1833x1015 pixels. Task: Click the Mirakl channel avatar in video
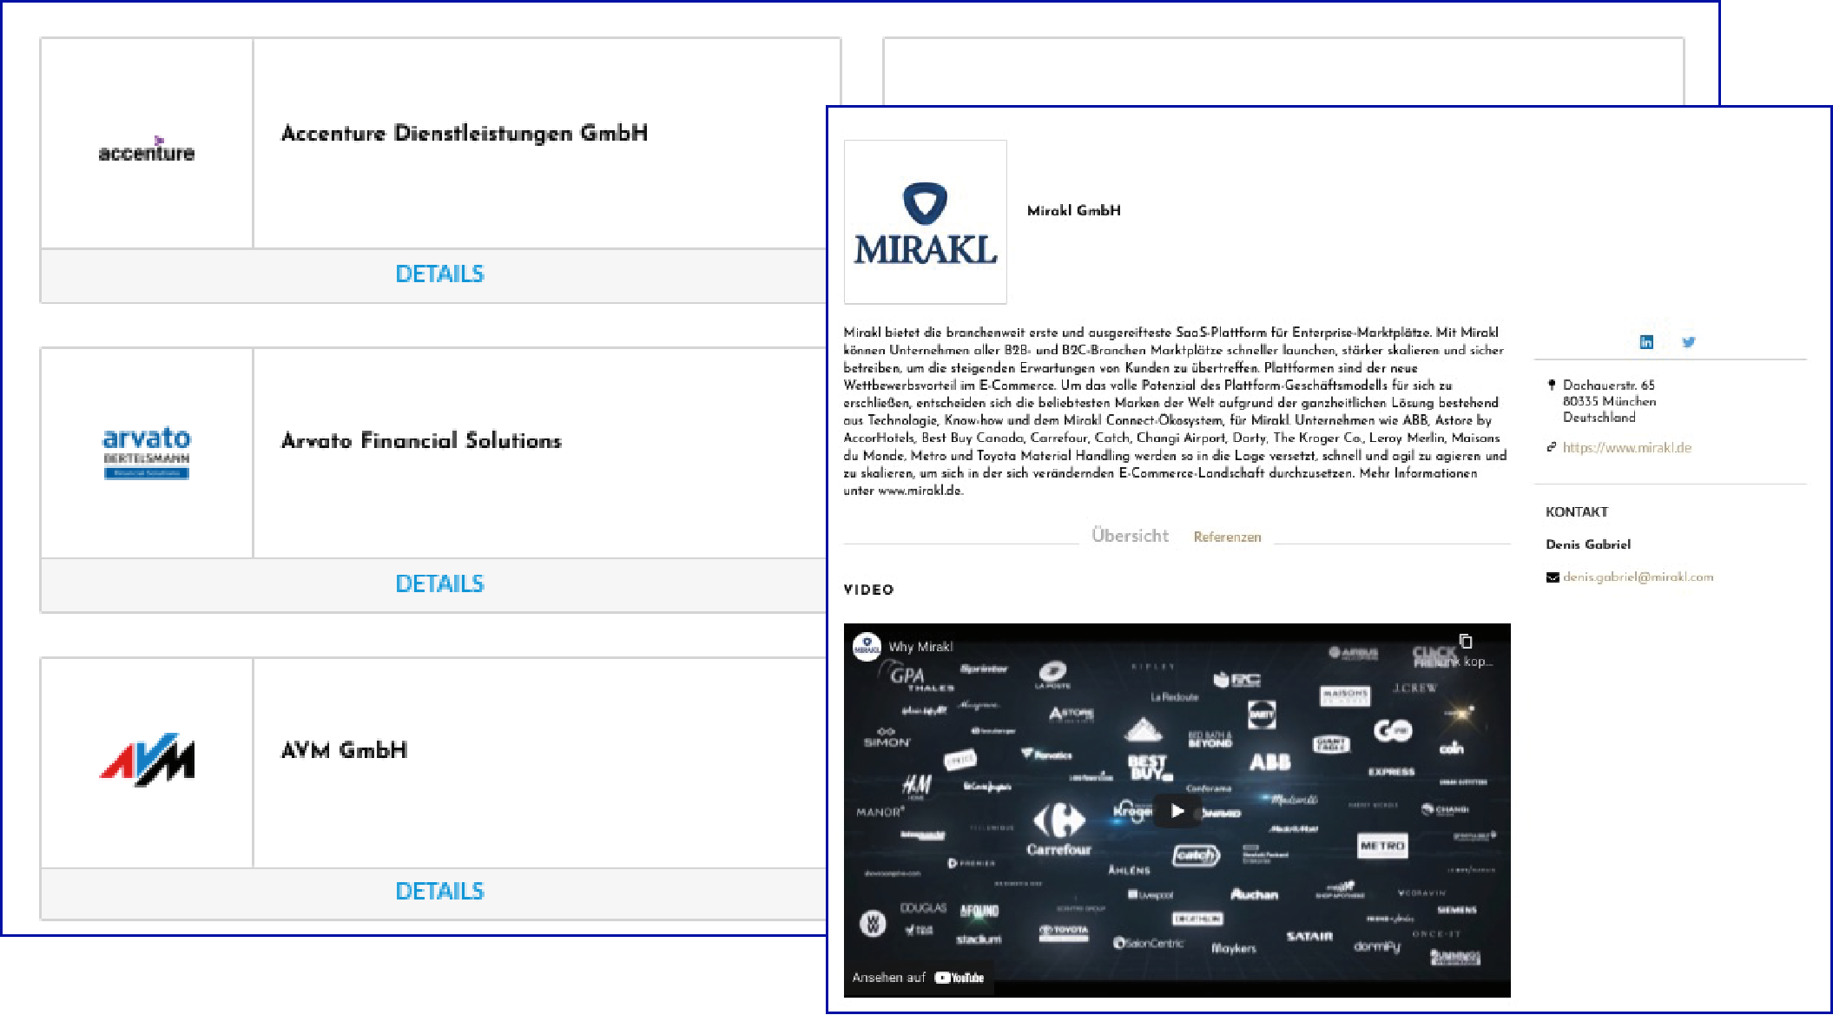coord(867,647)
